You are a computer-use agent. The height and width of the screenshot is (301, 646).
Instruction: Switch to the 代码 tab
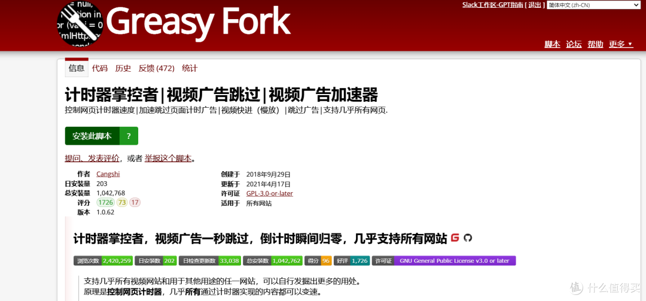coord(100,68)
